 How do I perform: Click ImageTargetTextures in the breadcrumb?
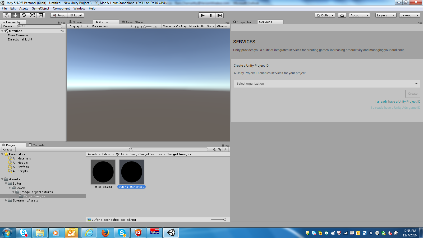point(146,154)
